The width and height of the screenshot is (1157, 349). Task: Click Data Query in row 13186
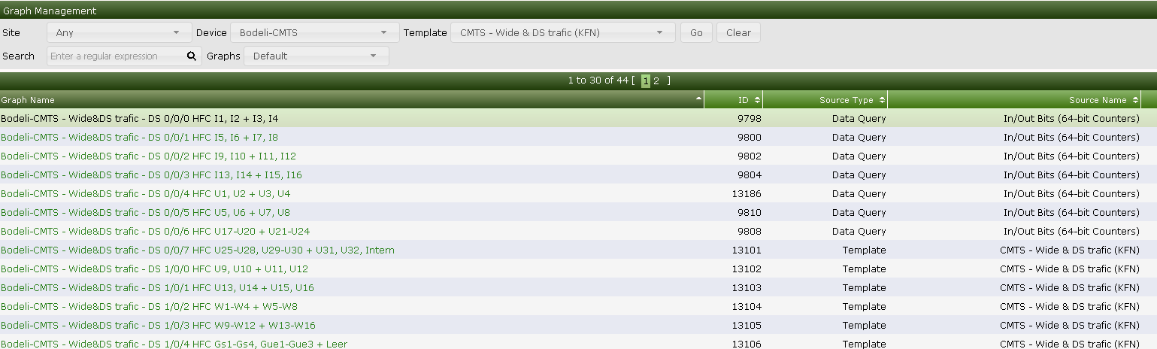pos(859,193)
